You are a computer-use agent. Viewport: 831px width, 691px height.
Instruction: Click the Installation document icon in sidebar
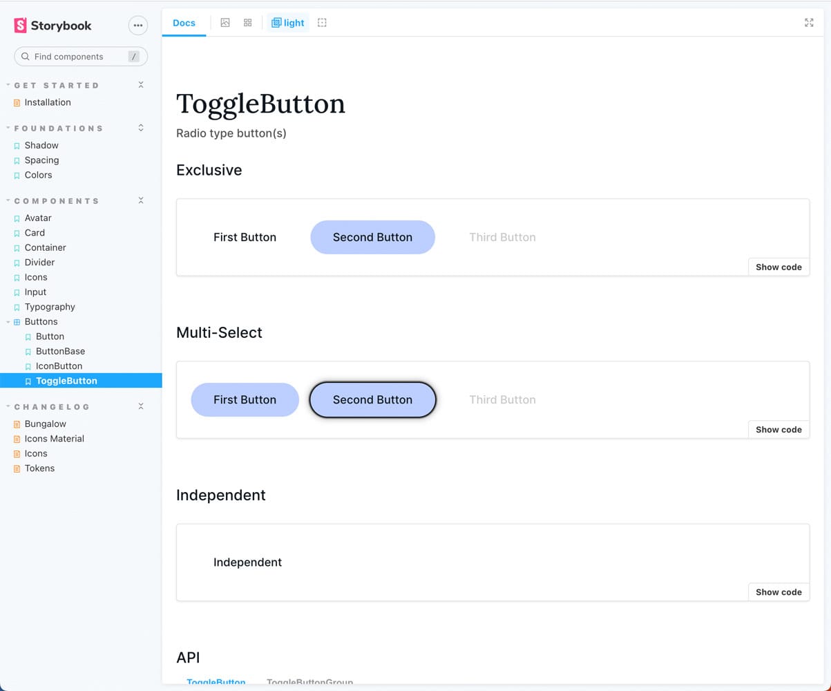coord(17,103)
